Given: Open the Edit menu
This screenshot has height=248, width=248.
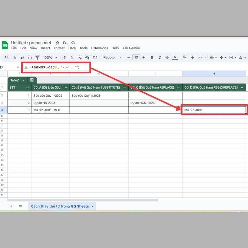Looking at the screenshot, I should (x=23, y=48).
